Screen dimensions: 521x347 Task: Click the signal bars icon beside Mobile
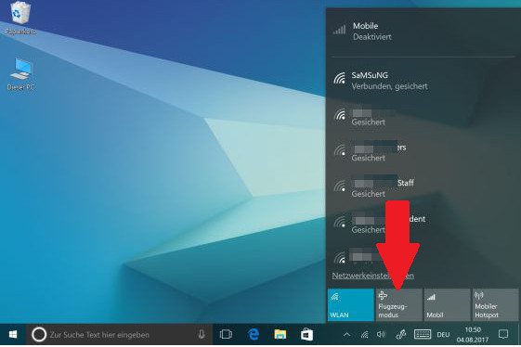339,30
